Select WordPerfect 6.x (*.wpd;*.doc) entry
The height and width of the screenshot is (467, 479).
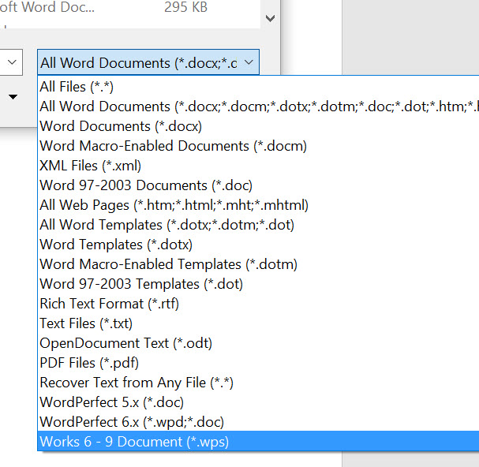(258, 422)
